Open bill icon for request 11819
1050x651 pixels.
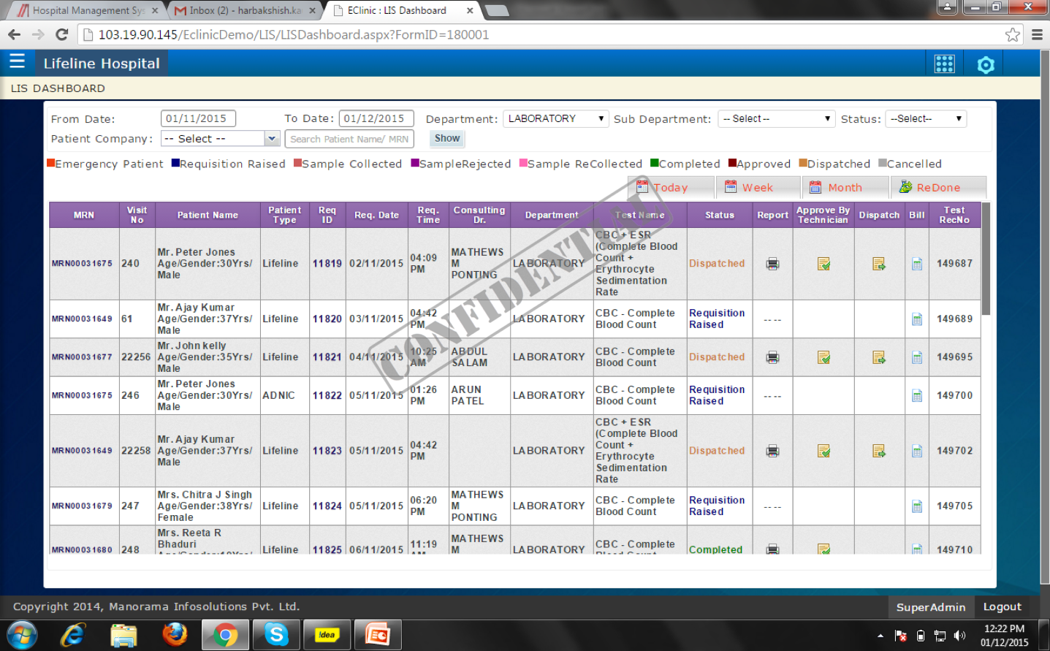(x=917, y=264)
